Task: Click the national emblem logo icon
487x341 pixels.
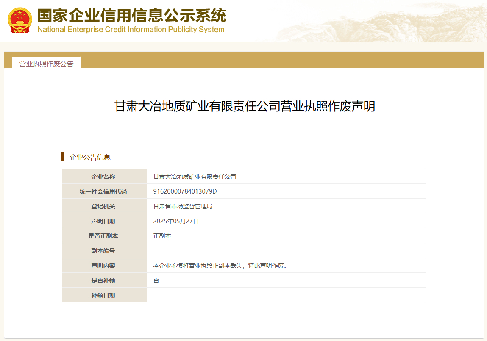Action: tap(20, 20)
